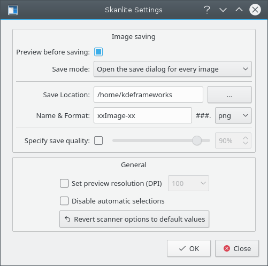Minimize the window with the down chevron

223,10
